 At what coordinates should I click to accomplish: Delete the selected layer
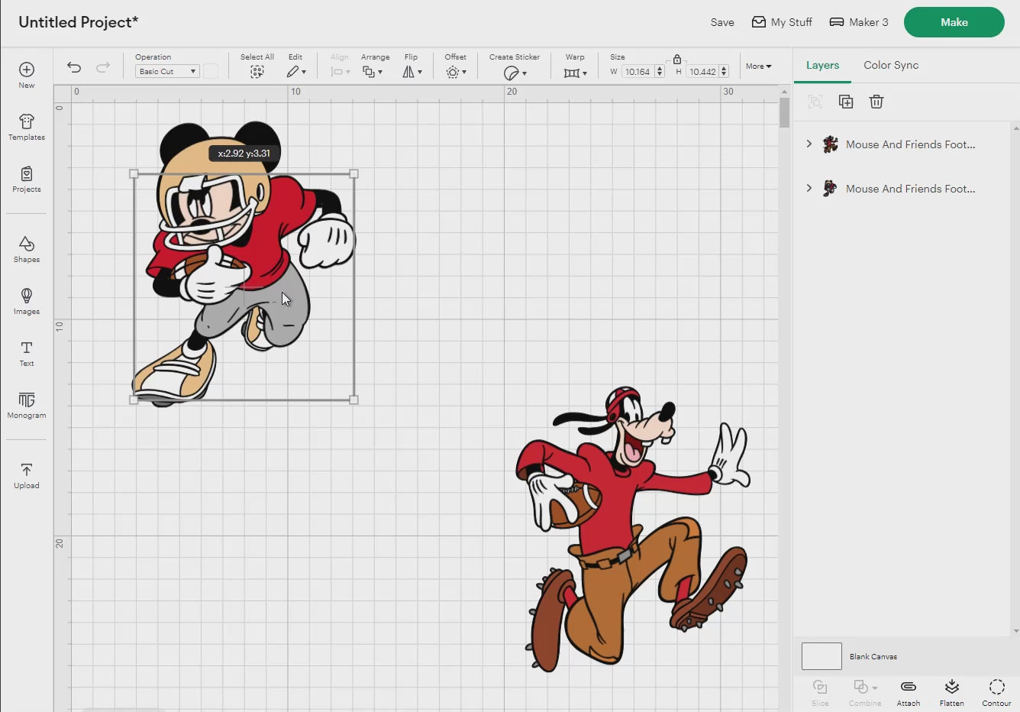pyautogui.click(x=876, y=102)
